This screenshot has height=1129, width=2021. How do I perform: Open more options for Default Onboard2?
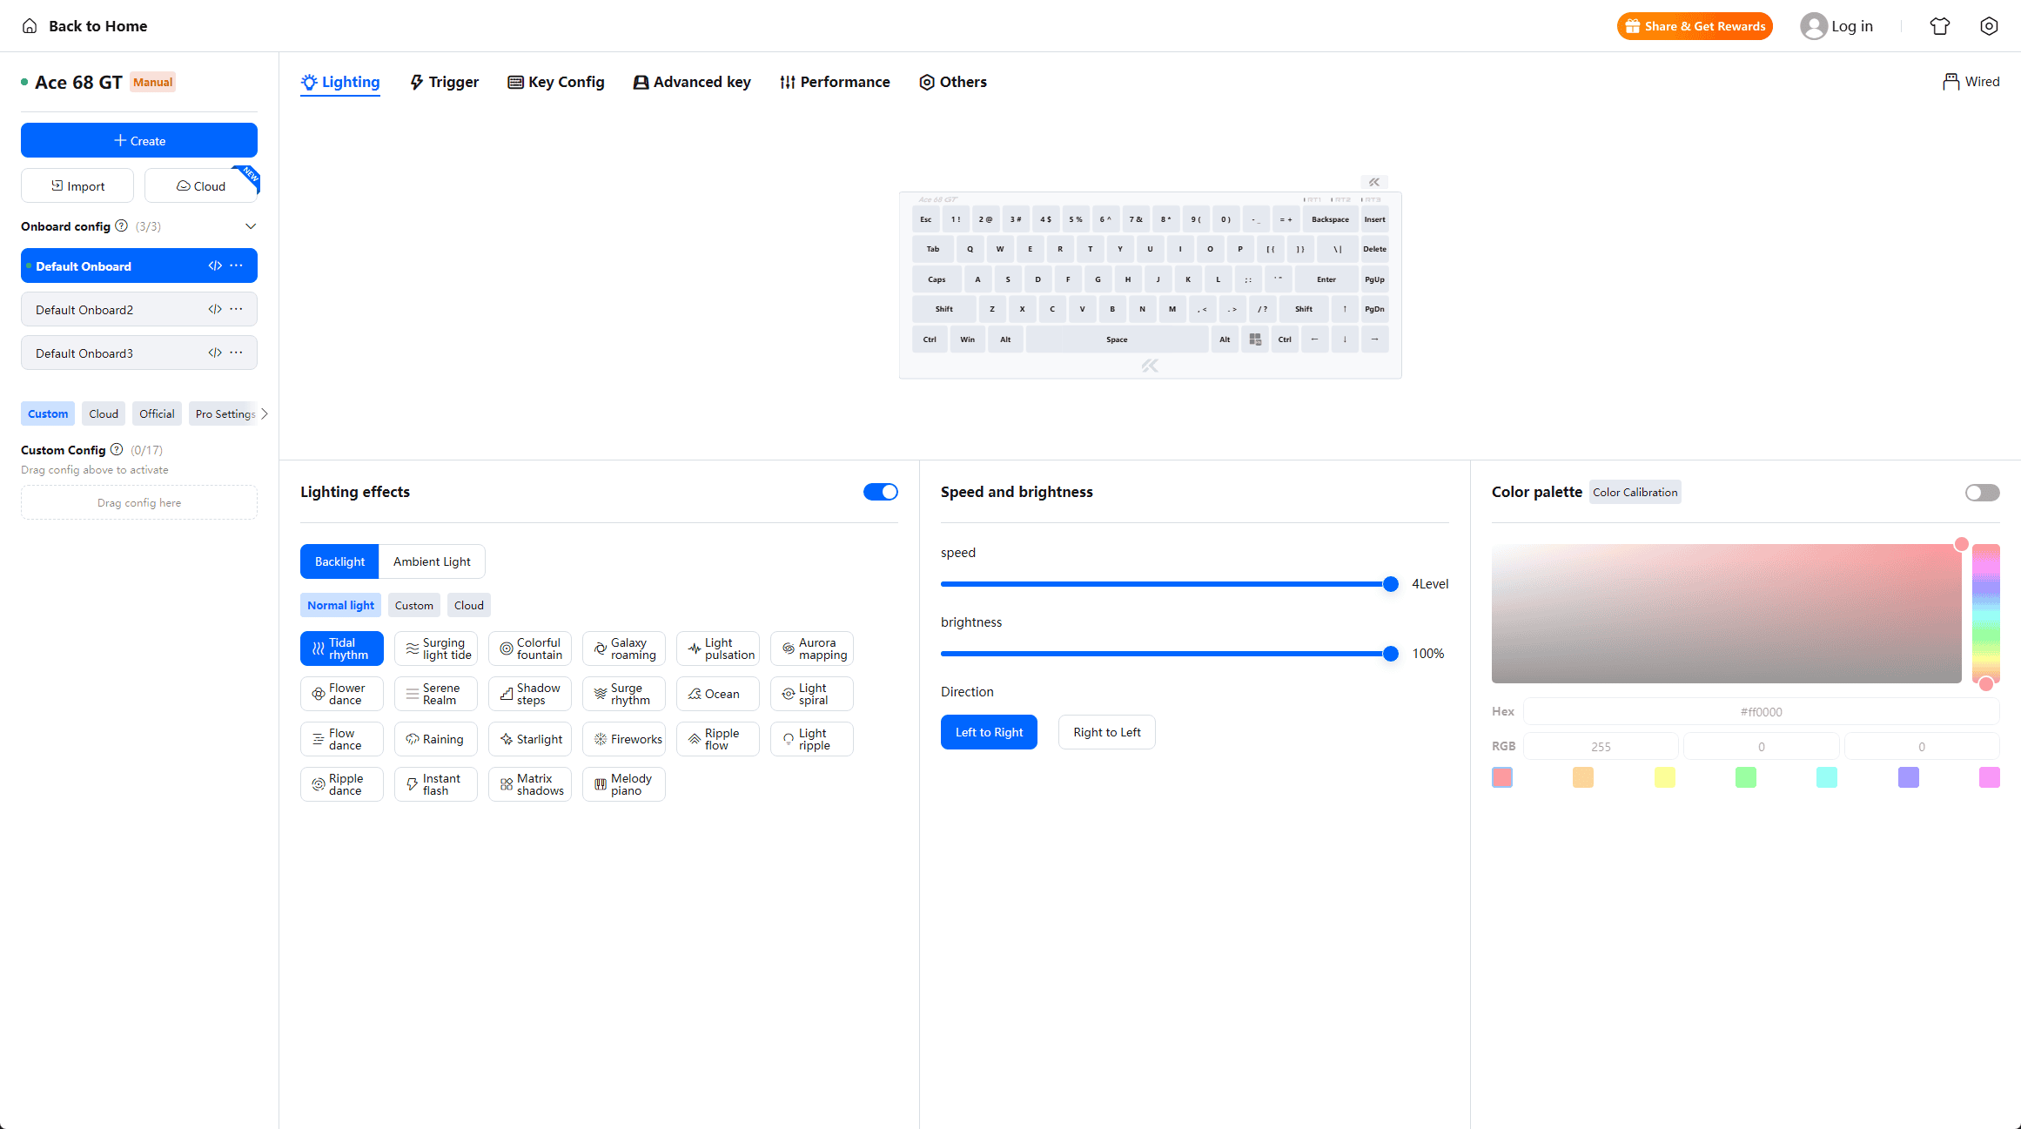pyautogui.click(x=236, y=309)
